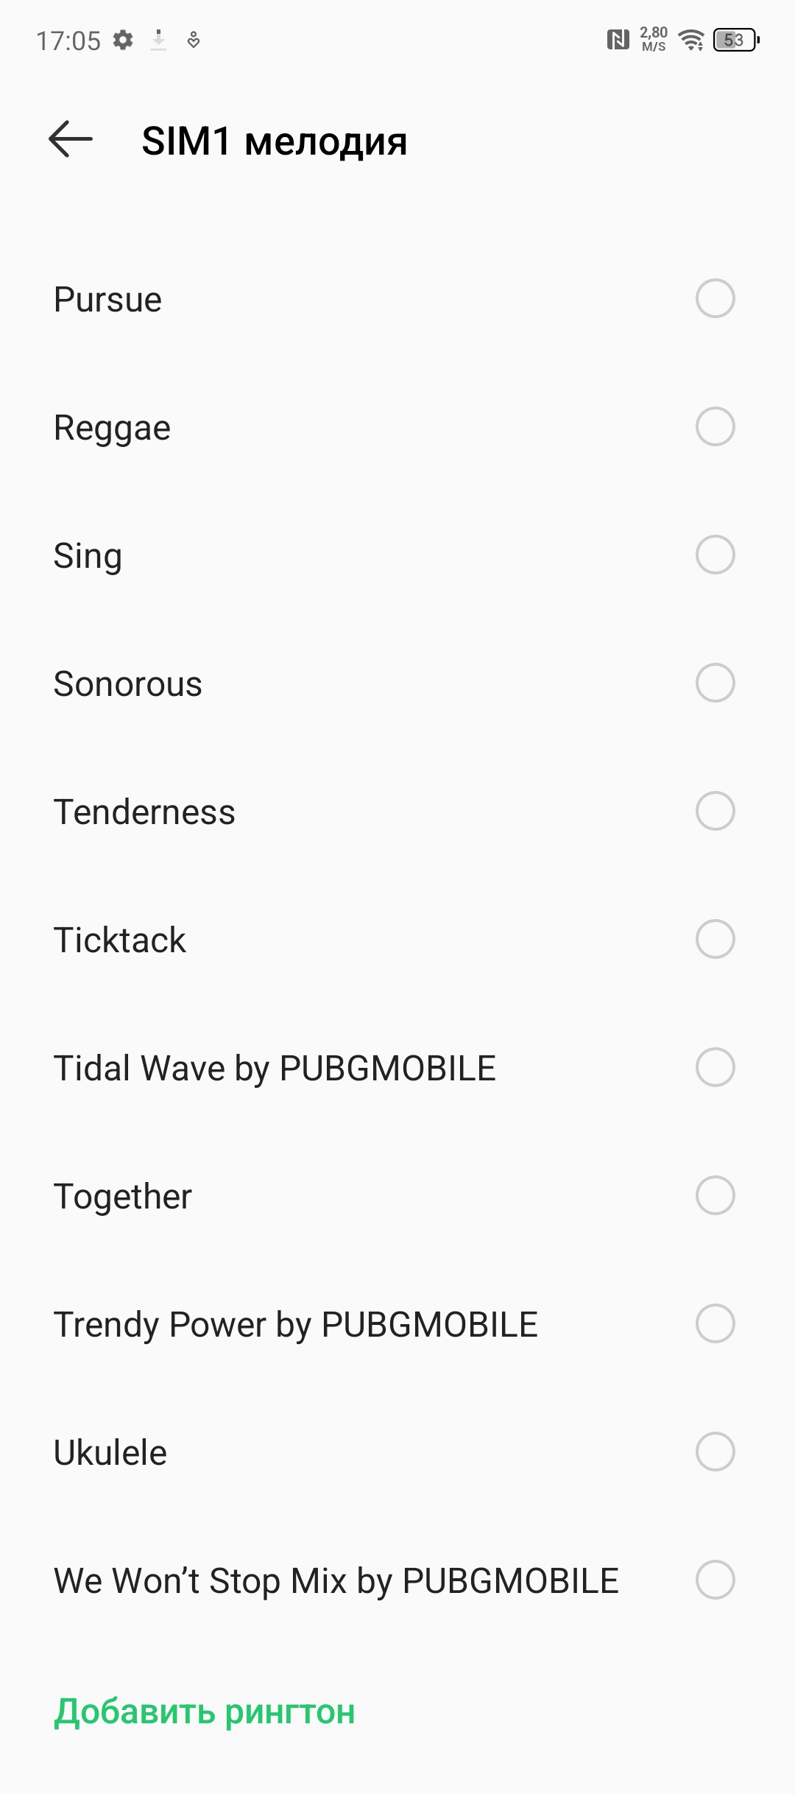Pick We Won't Stop Mix ringtone

point(715,1580)
